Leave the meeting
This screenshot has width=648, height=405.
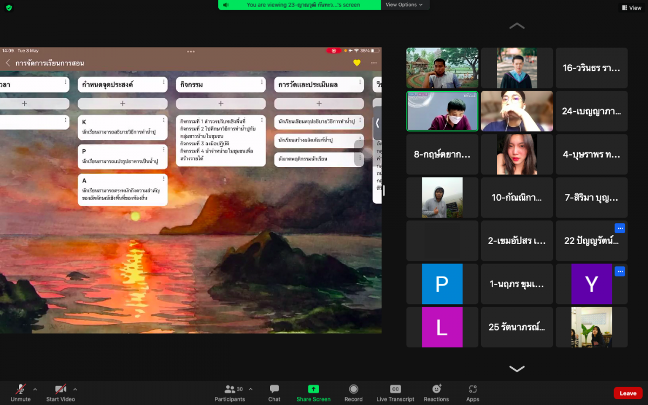pyautogui.click(x=628, y=393)
